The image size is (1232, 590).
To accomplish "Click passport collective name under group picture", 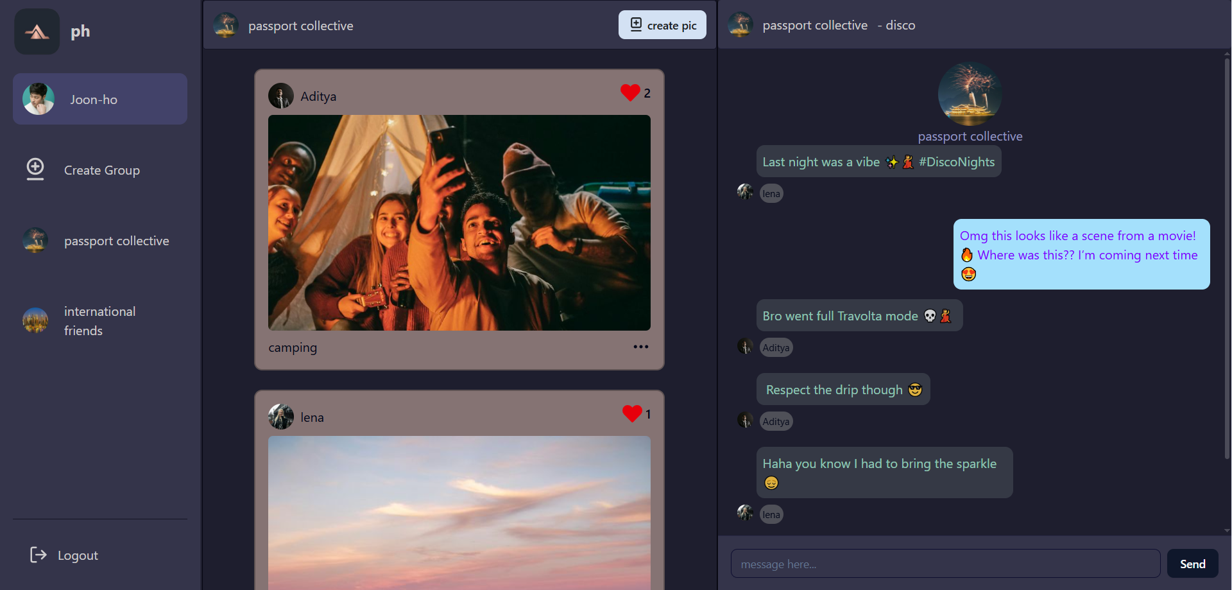I will coord(970,136).
